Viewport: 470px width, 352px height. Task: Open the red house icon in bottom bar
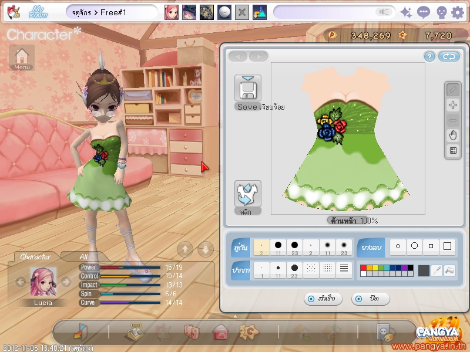220,332
